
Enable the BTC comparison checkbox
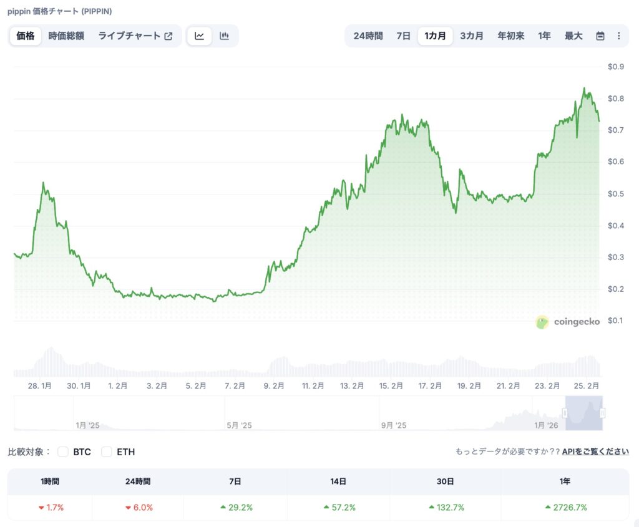coord(63,452)
